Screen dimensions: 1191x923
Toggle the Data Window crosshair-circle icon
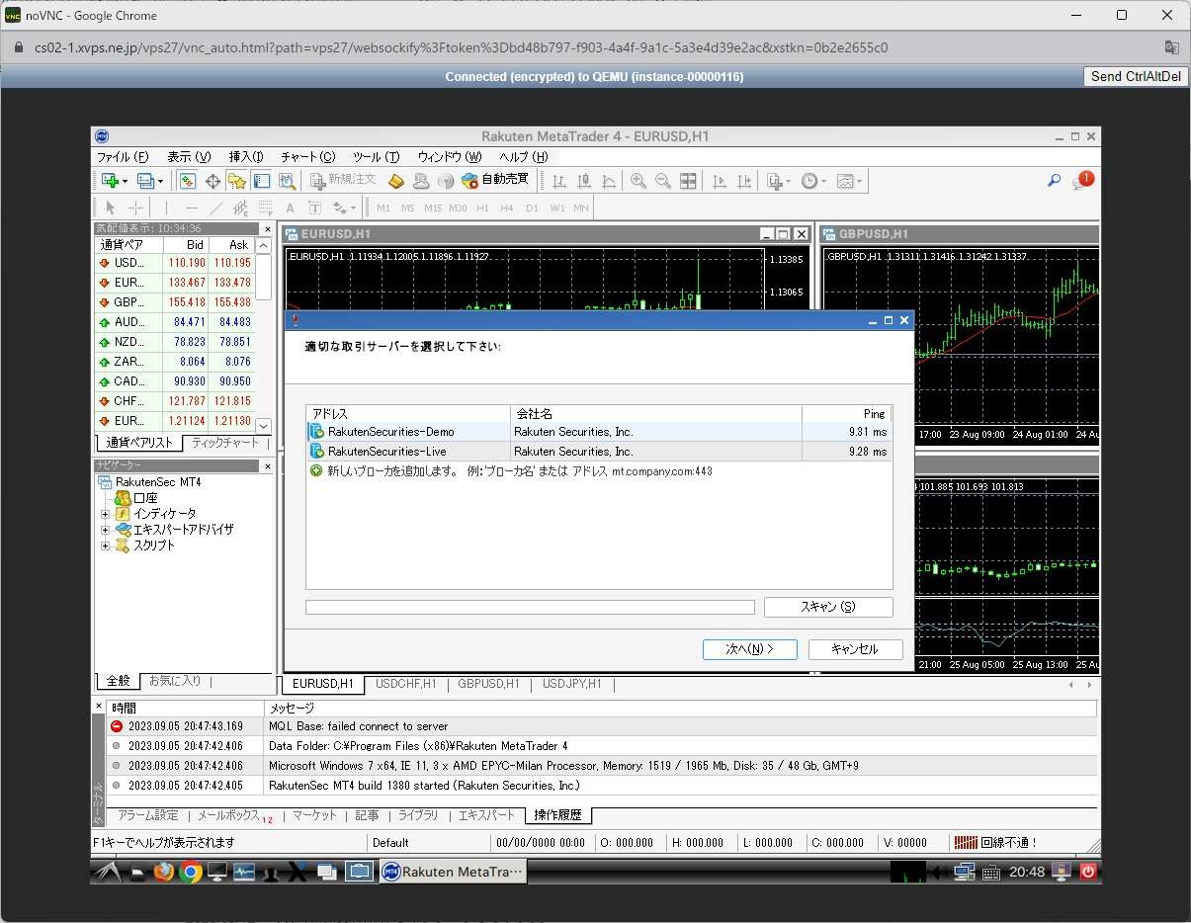coord(212,181)
